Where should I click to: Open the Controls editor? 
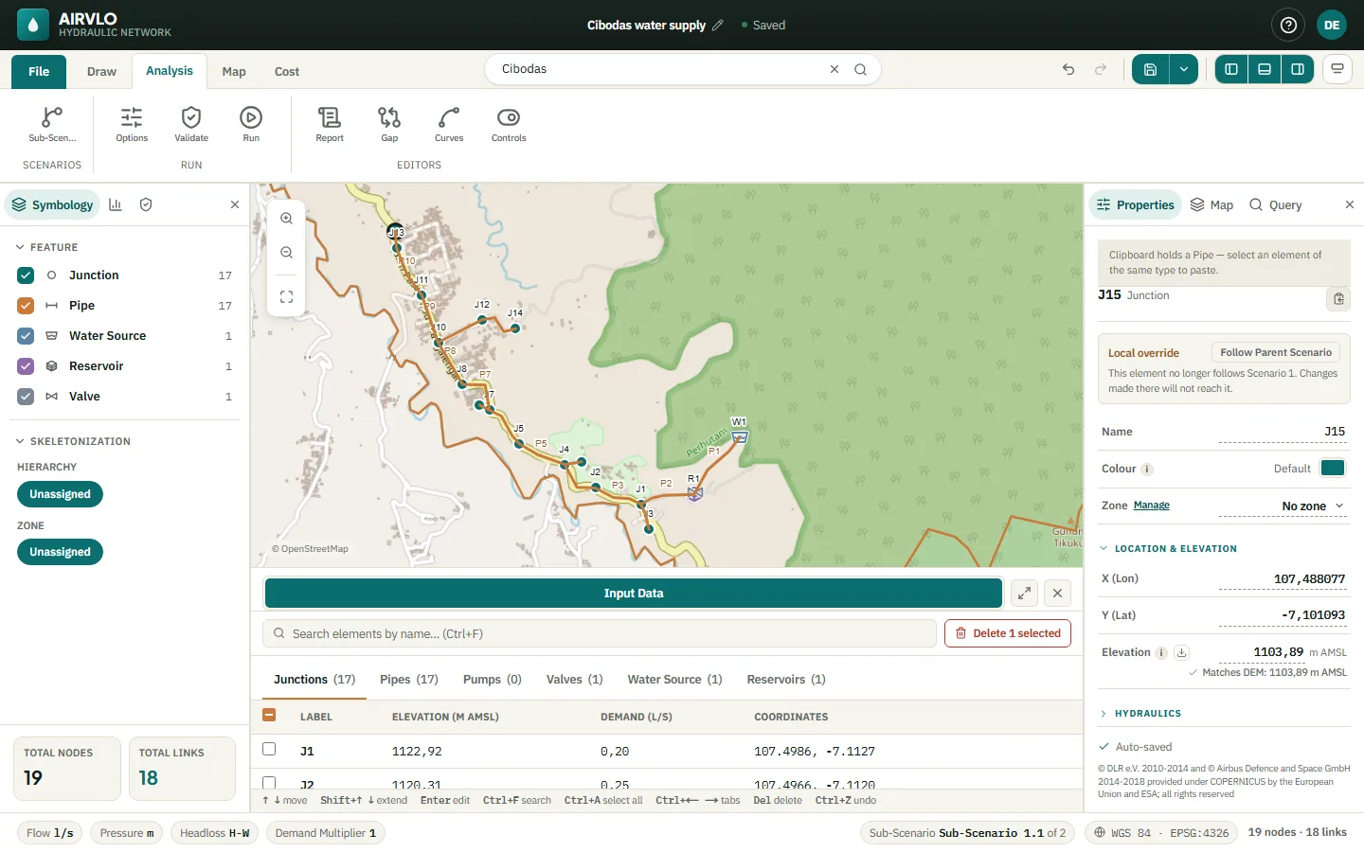coord(509,124)
